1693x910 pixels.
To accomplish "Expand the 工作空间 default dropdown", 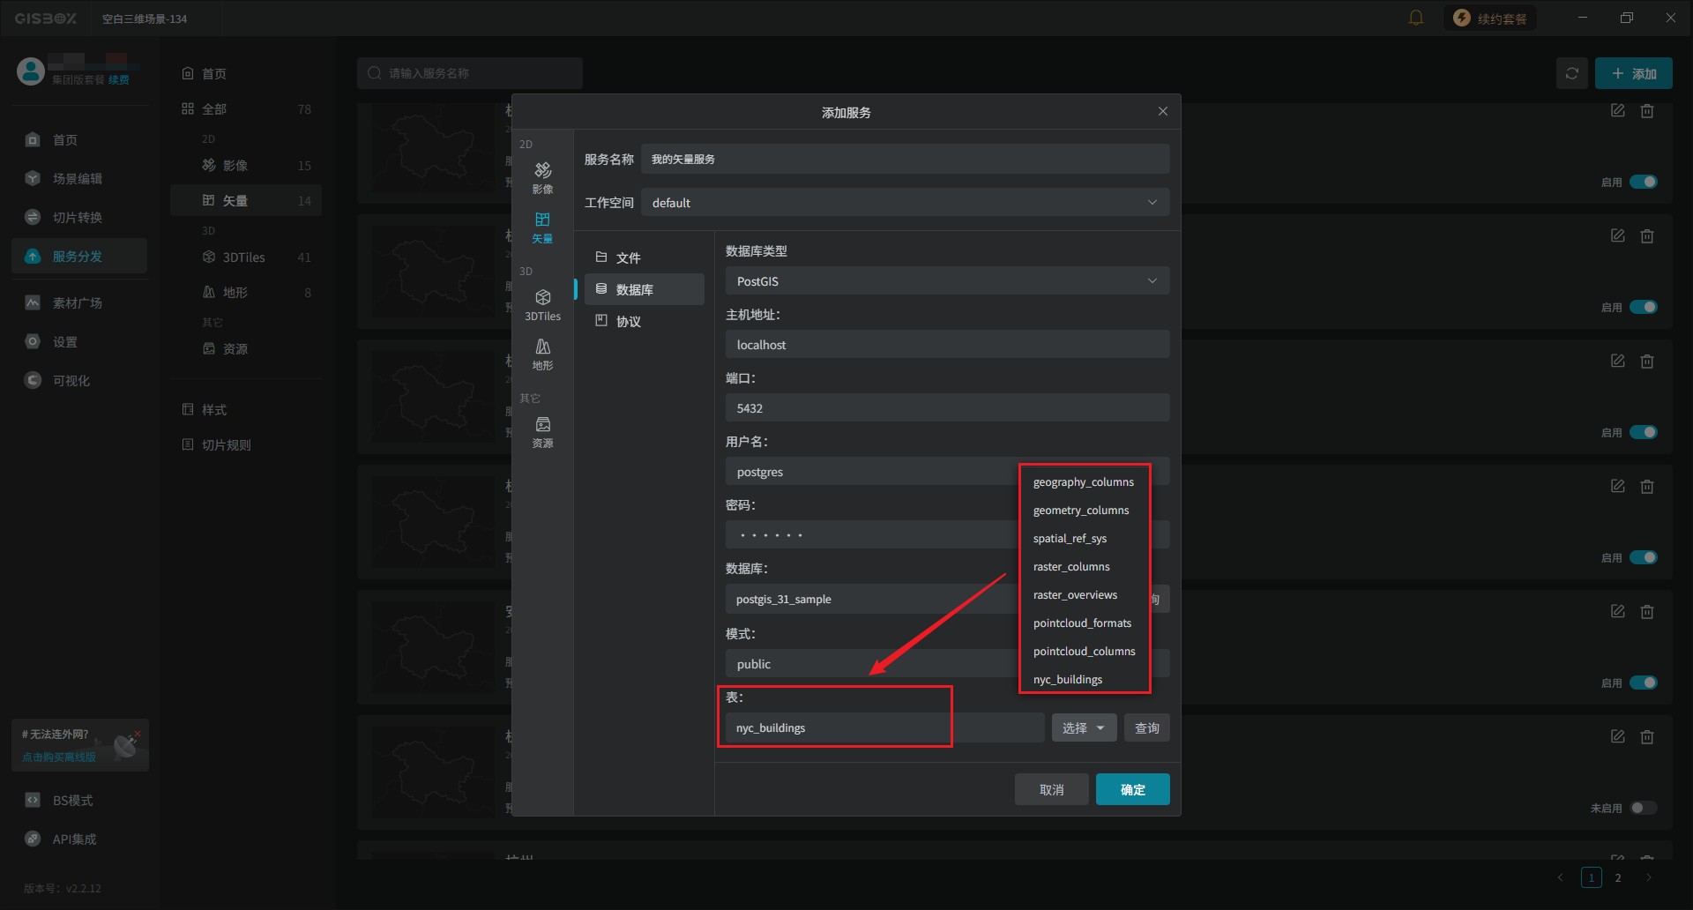I will tap(905, 202).
